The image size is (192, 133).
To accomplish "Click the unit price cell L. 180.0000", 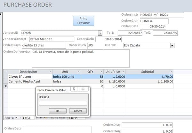I will tap(114, 81).
